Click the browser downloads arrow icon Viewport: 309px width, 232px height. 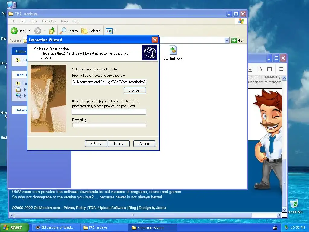tap(250, 69)
